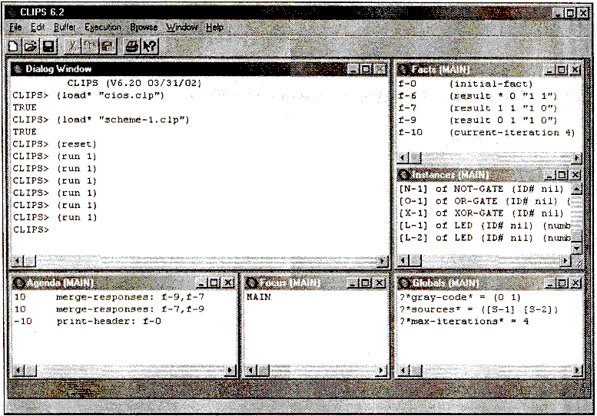Screen dimensions: 597x416
Task: Minimize the Globals (MAIN) window
Action: [550, 283]
